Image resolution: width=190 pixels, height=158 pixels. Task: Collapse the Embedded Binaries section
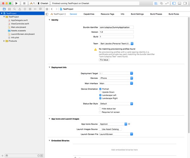tap(49, 141)
